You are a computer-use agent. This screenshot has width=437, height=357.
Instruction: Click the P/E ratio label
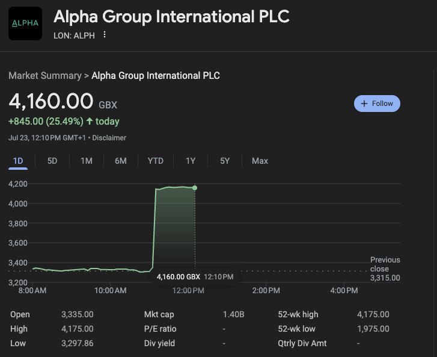point(160,329)
